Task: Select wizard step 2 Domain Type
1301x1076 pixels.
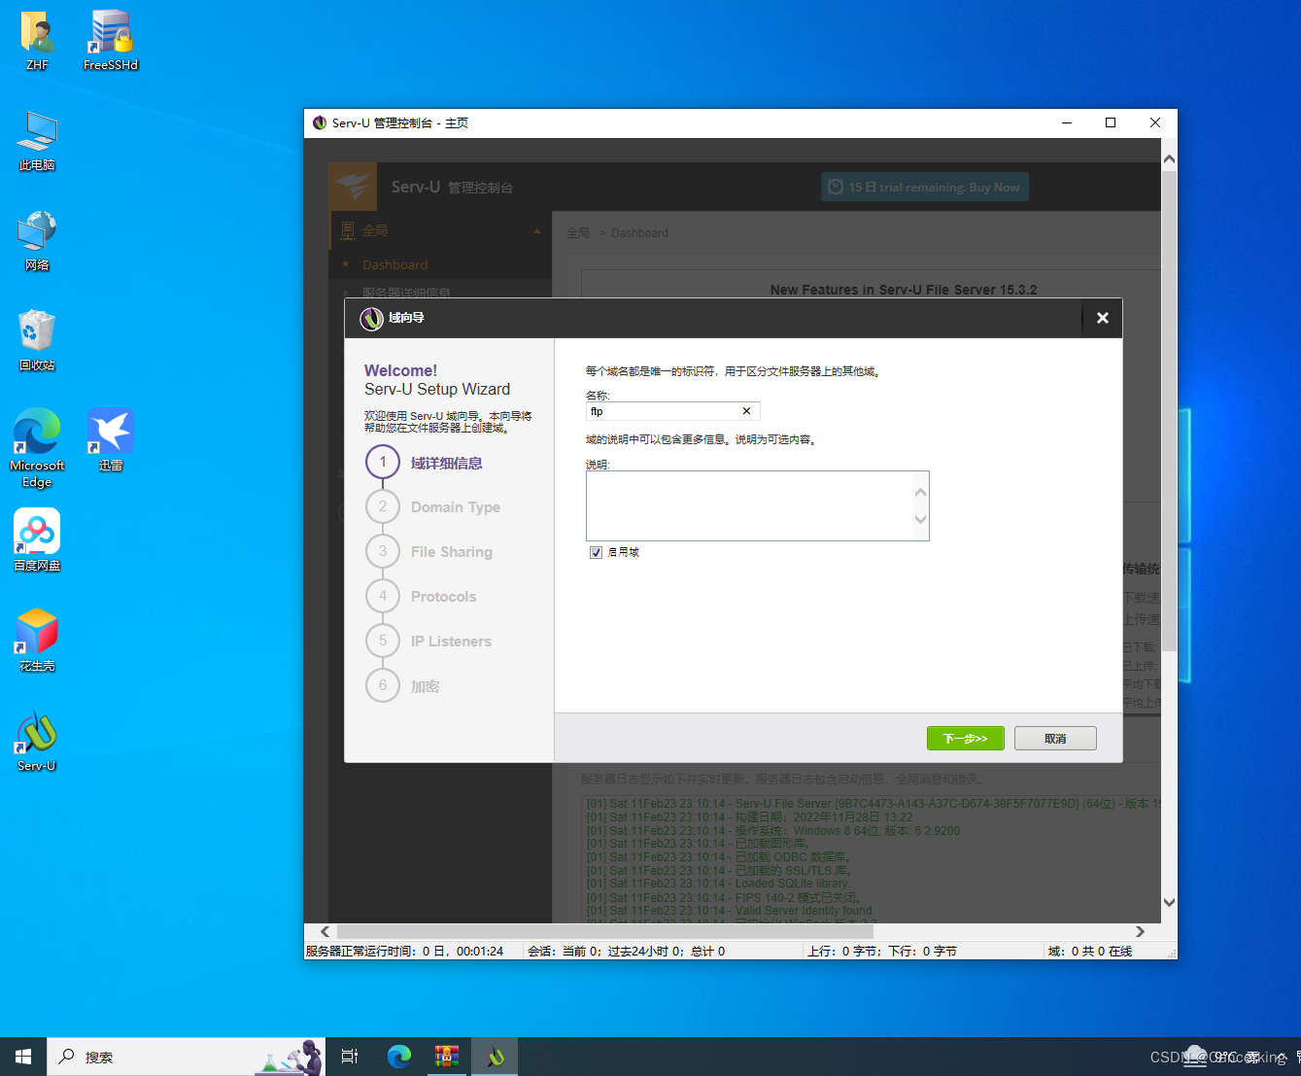Action: click(x=433, y=507)
